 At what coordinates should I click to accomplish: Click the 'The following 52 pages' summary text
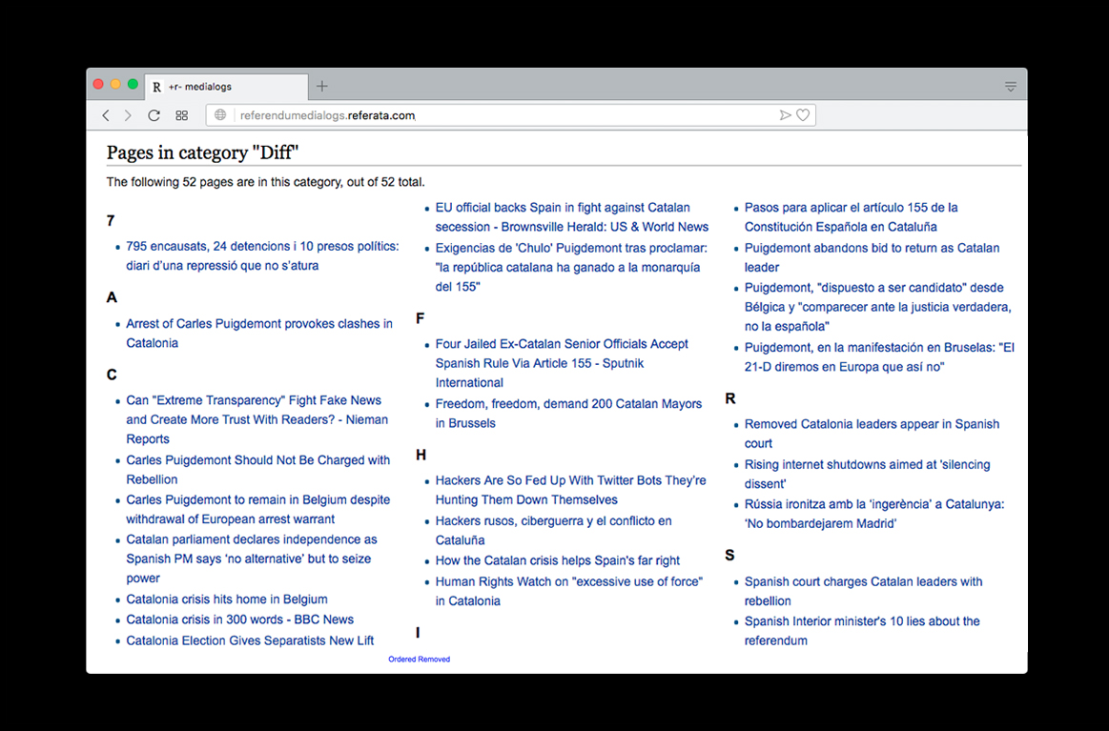click(265, 182)
